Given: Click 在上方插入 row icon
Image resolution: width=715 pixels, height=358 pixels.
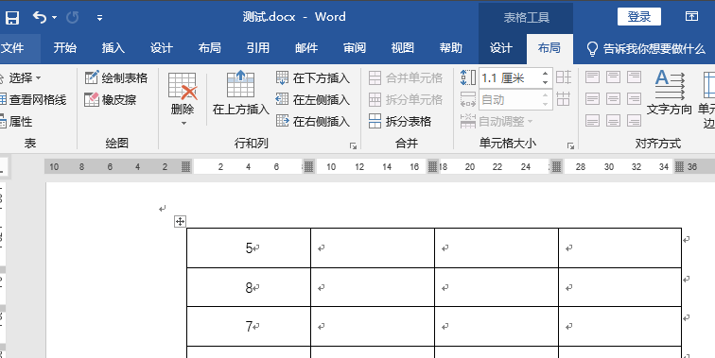Looking at the screenshot, I should click(241, 84).
